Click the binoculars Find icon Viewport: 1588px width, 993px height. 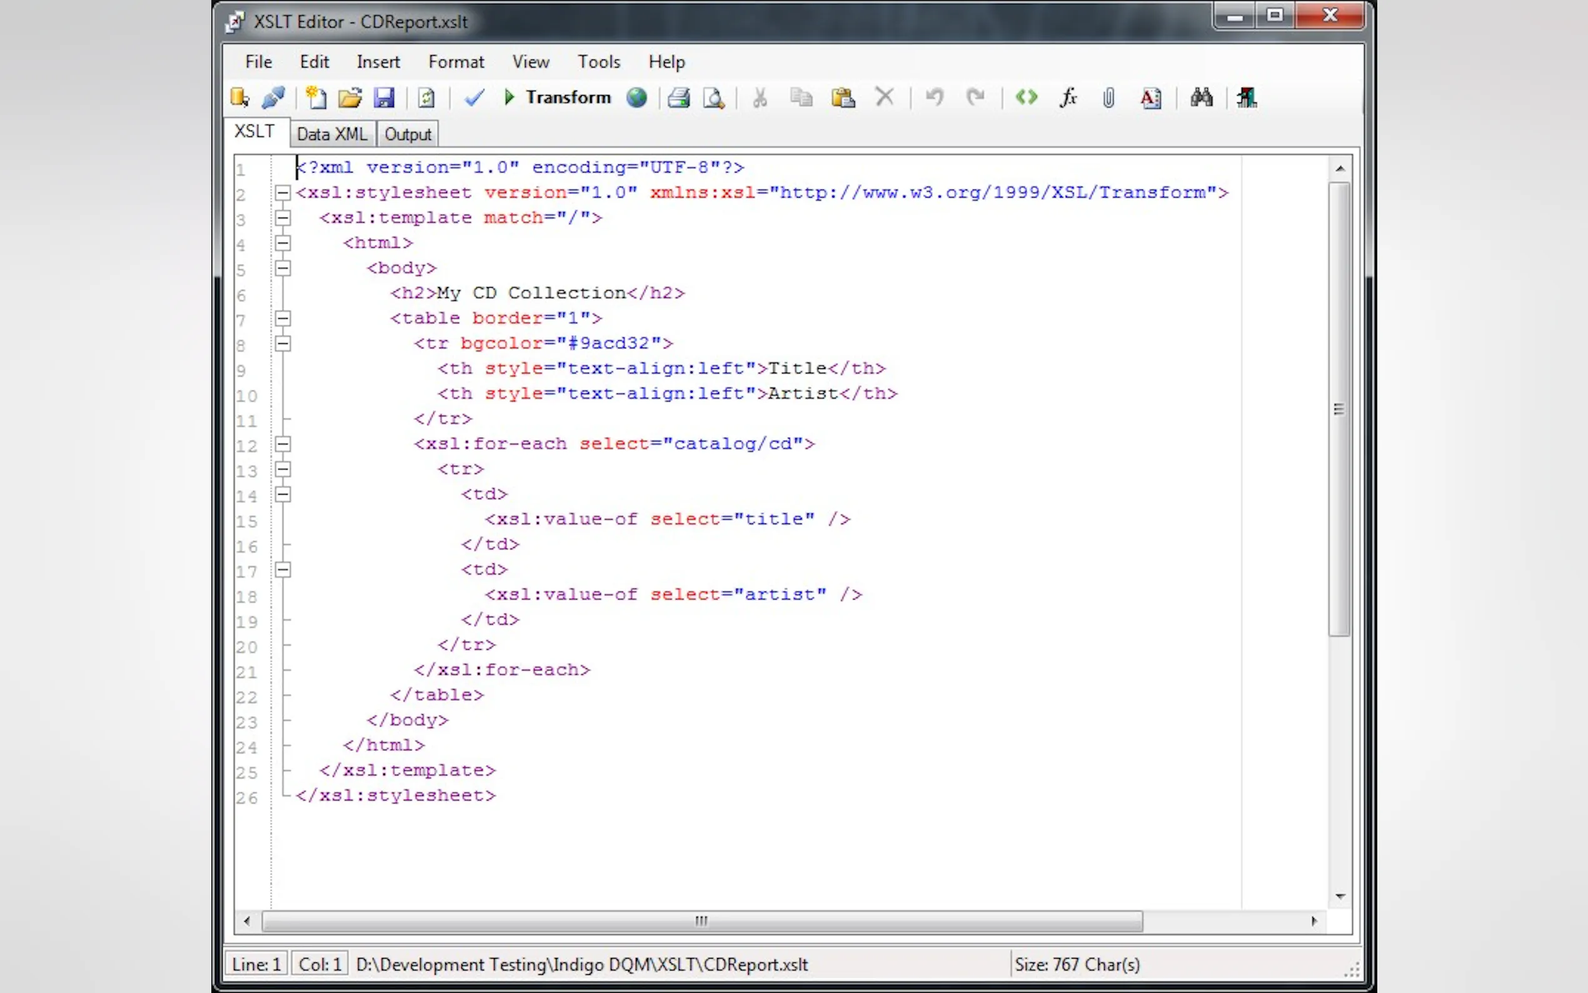(x=1200, y=98)
